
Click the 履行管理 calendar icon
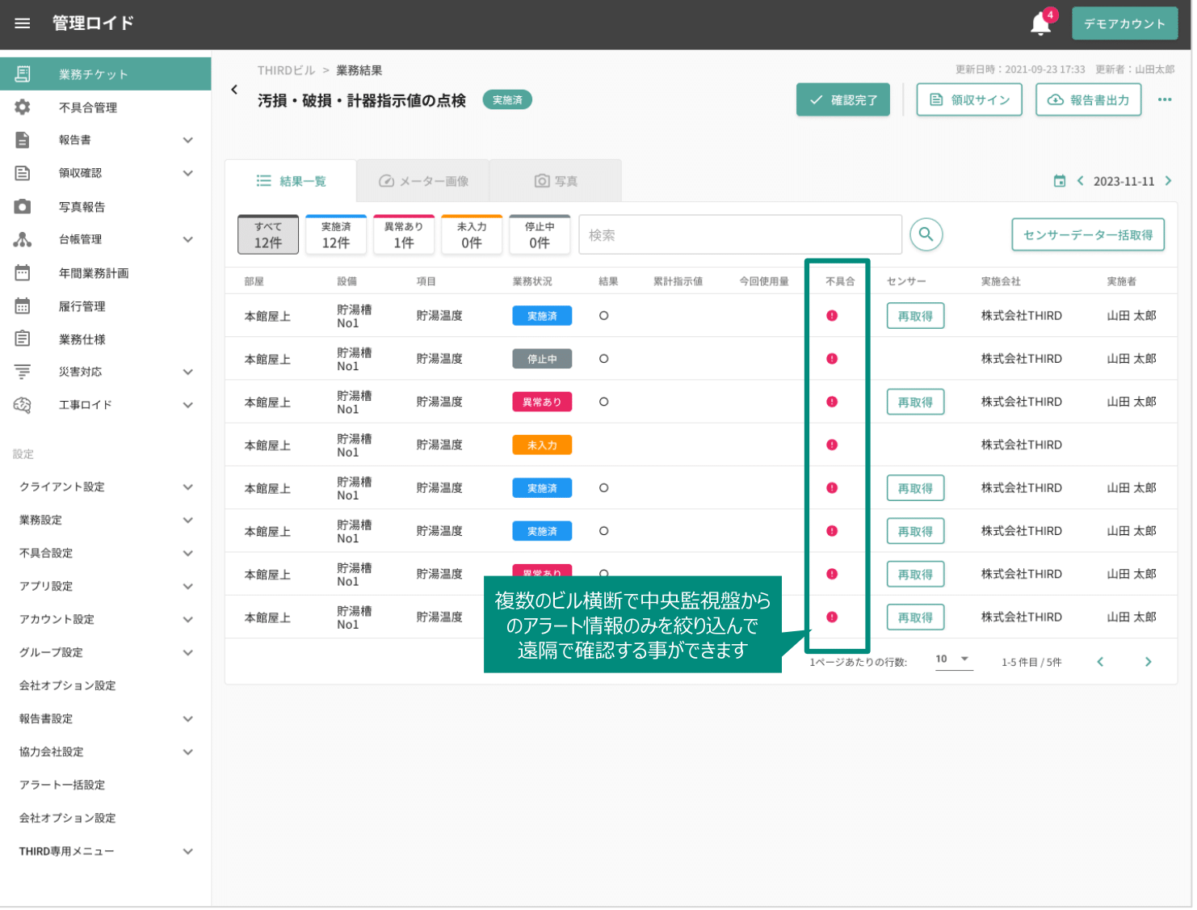point(23,306)
